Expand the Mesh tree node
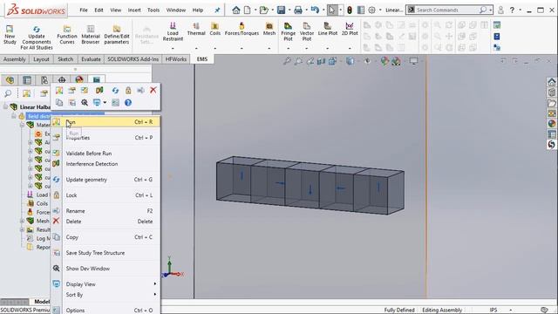The width and height of the screenshot is (558, 314). (22, 221)
